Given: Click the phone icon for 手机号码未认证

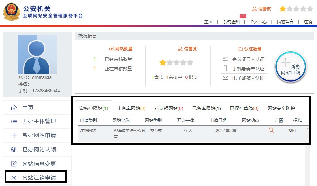Looking at the screenshot, I should pos(225,68).
